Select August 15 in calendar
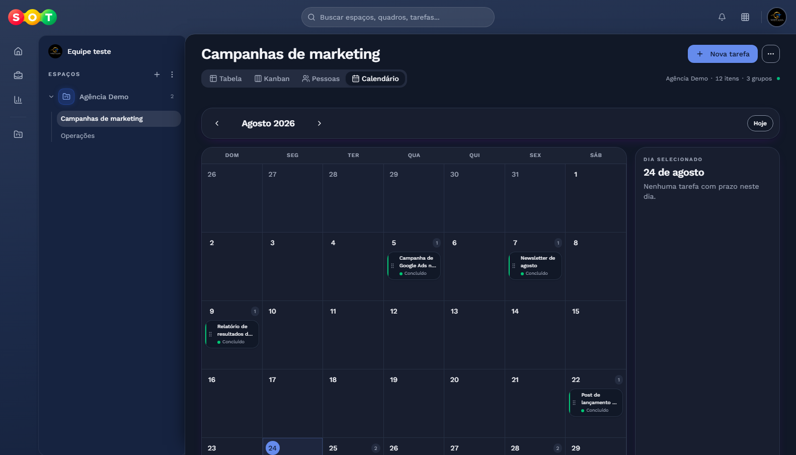This screenshot has width=796, height=455. click(576, 311)
